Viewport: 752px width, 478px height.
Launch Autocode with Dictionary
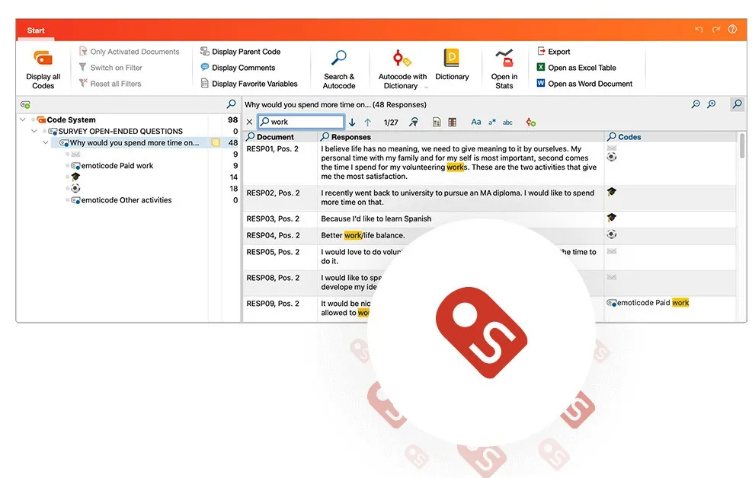pyautogui.click(x=402, y=69)
